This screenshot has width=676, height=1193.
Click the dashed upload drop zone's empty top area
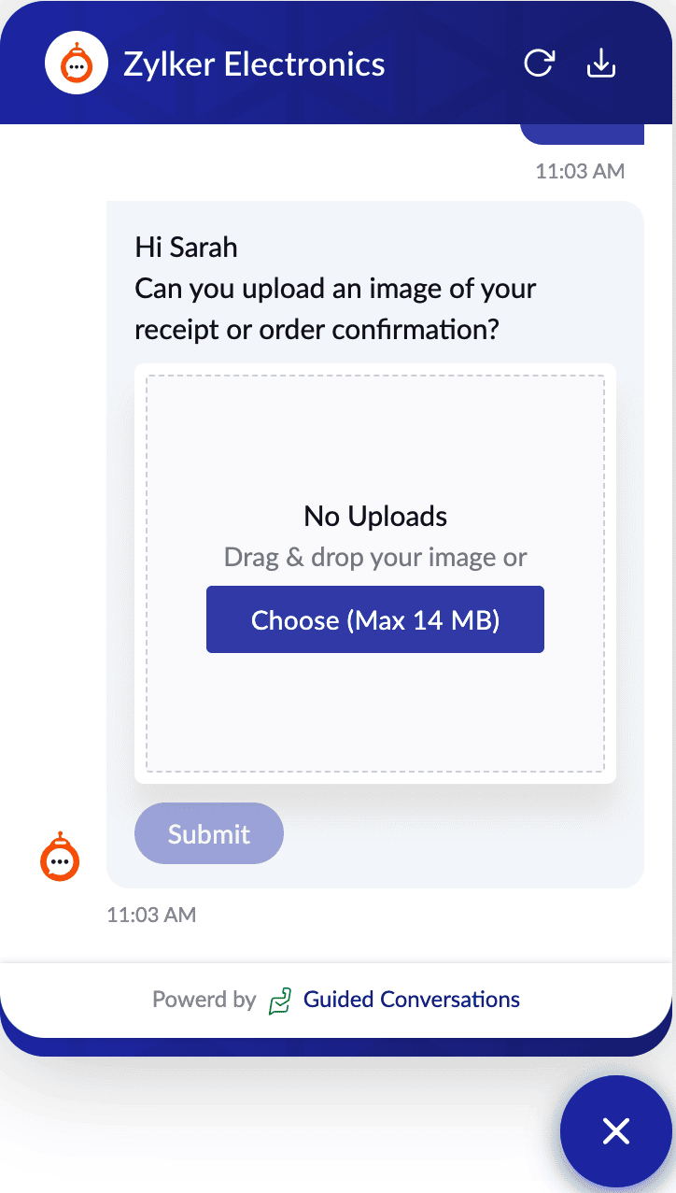coord(375,430)
